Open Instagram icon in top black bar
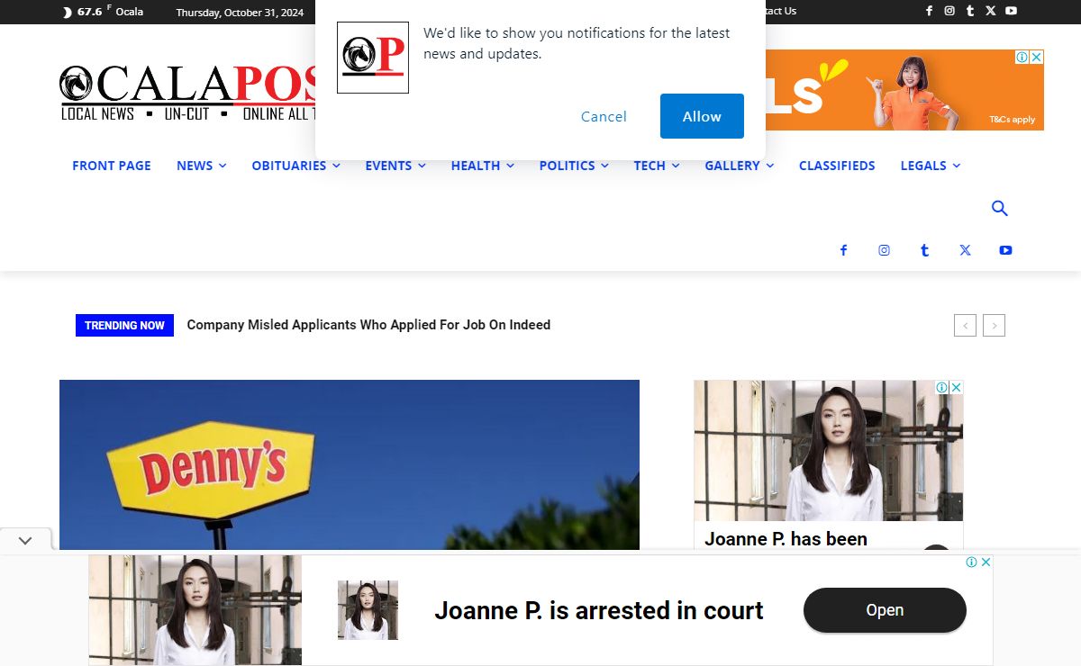Screen dimensions: 1081x666 coord(949,11)
